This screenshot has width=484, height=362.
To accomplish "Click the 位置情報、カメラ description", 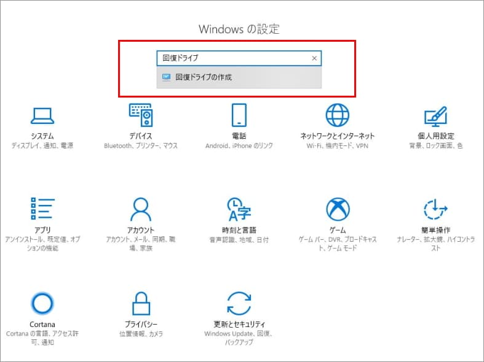I will point(141,334).
